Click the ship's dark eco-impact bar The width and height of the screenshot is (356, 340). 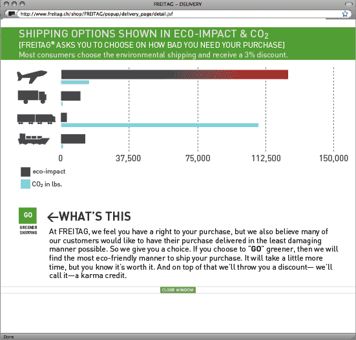coord(73,139)
